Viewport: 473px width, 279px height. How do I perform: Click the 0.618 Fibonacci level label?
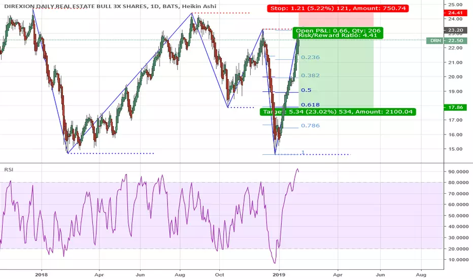click(x=310, y=104)
